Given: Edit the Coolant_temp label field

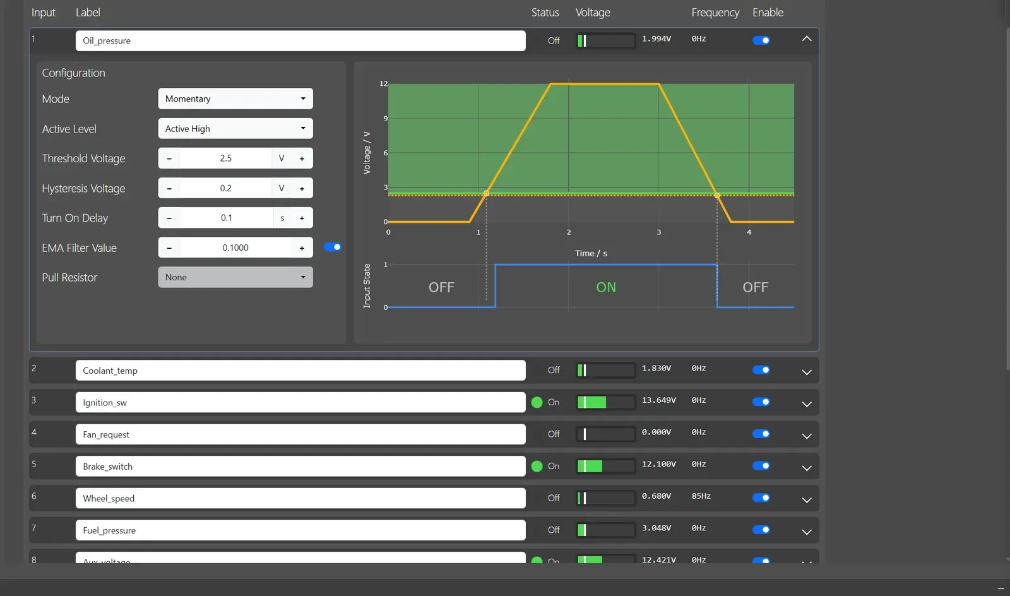Looking at the screenshot, I should [x=300, y=371].
